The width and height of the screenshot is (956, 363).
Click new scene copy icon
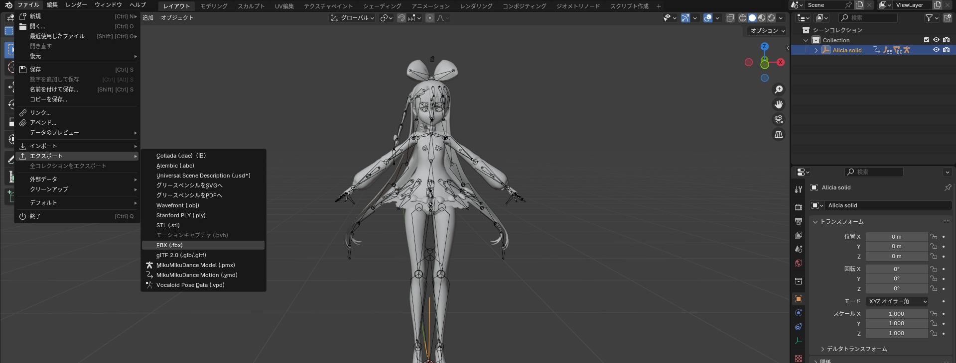pyautogui.click(x=859, y=5)
